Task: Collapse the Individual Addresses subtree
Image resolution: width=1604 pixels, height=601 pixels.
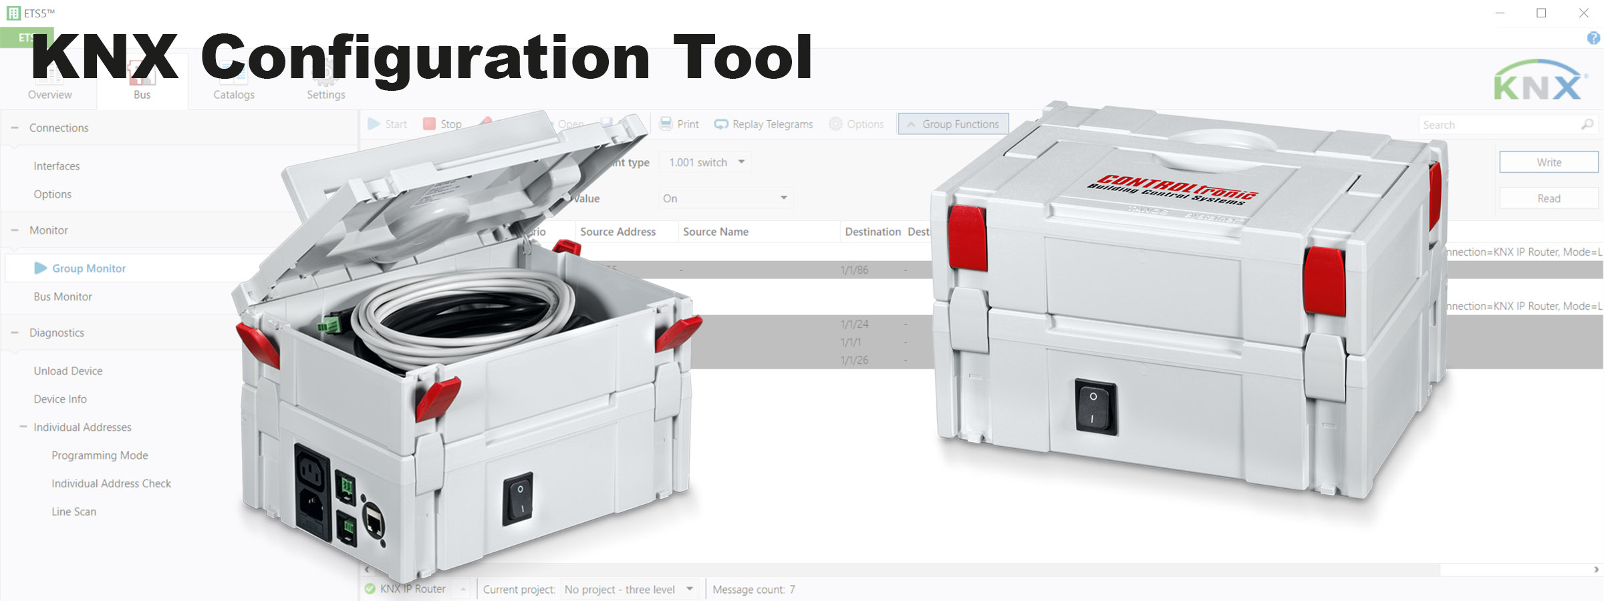Action: pyautogui.click(x=23, y=427)
